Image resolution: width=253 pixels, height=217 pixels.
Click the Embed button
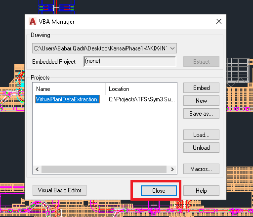pyautogui.click(x=201, y=88)
